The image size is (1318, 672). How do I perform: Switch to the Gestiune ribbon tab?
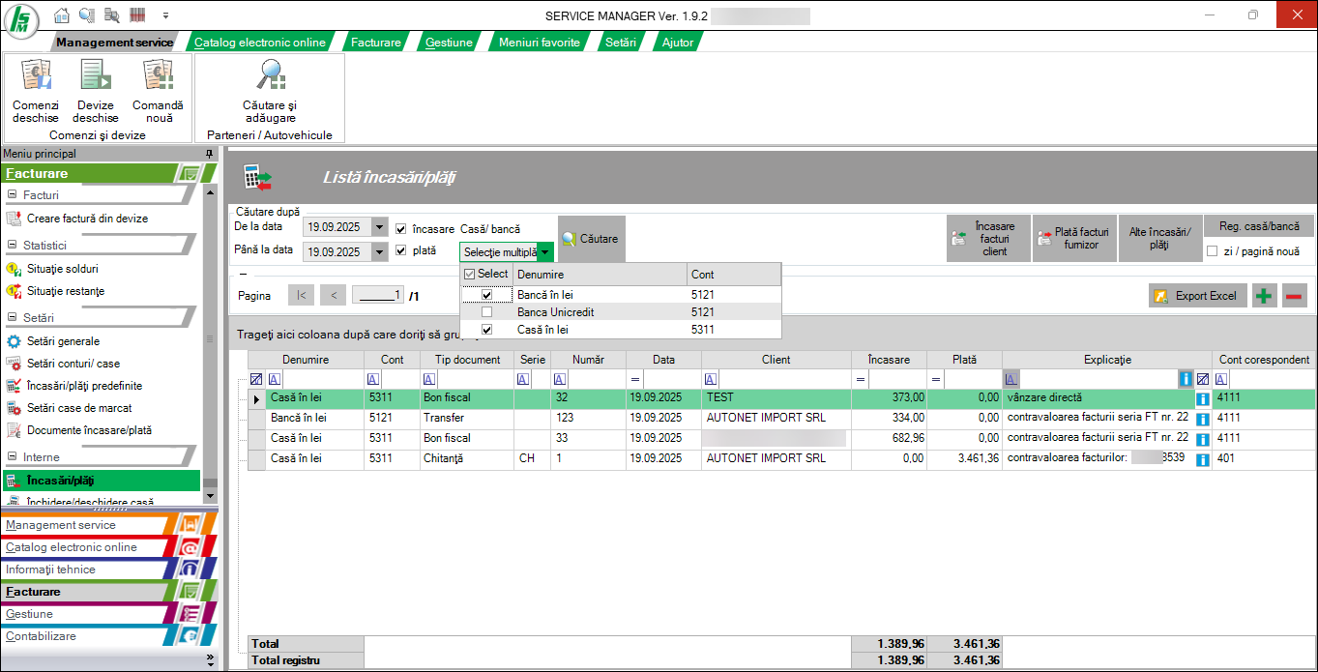(449, 43)
